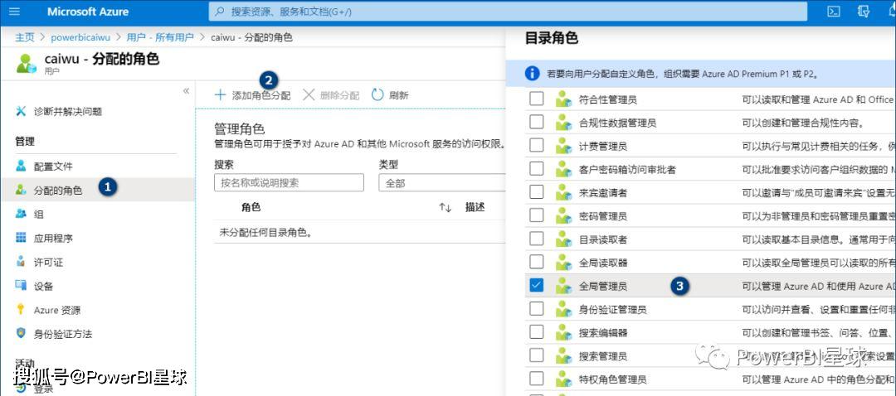Check the 来宾邀请者 checkbox
This screenshot has height=396, width=896.
(x=537, y=192)
